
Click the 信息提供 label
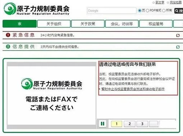[x=23, y=46]
